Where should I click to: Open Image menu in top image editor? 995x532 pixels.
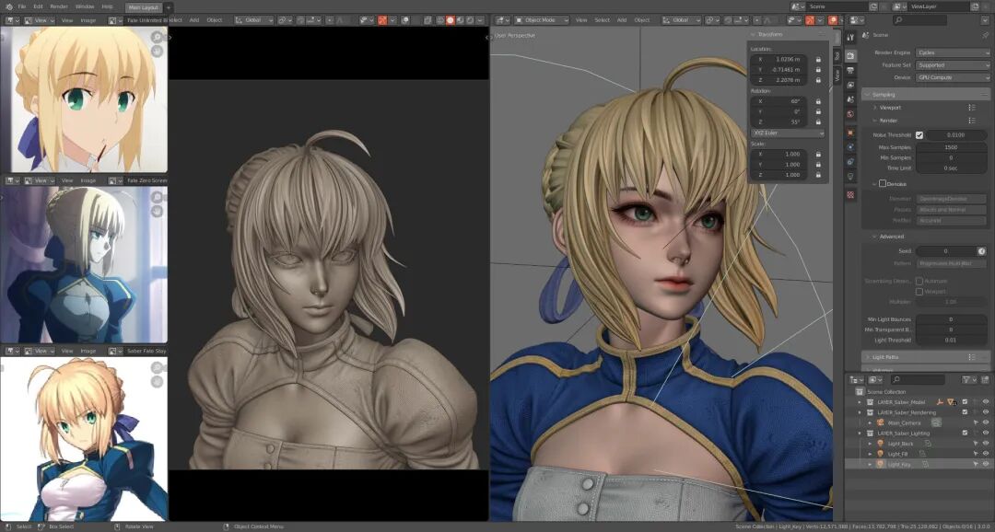pyautogui.click(x=88, y=20)
